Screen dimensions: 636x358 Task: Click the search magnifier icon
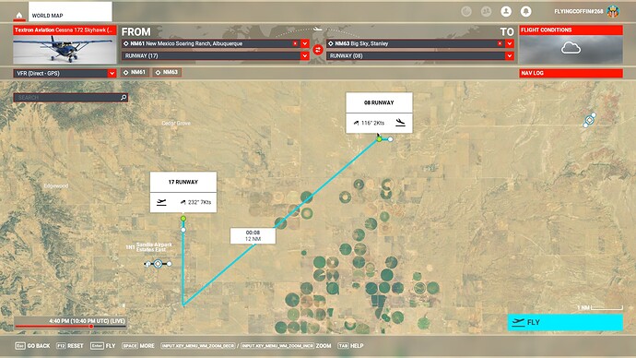click(x=124, y=98)
